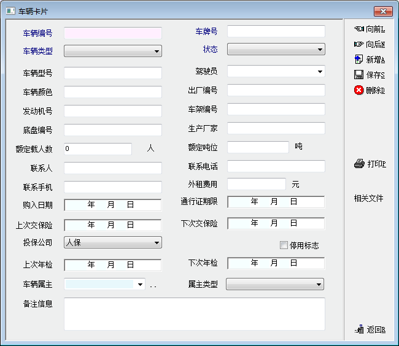Click the 返回 exit icon
This screenshot has width=399, height=346.
[x=359, y=329]
